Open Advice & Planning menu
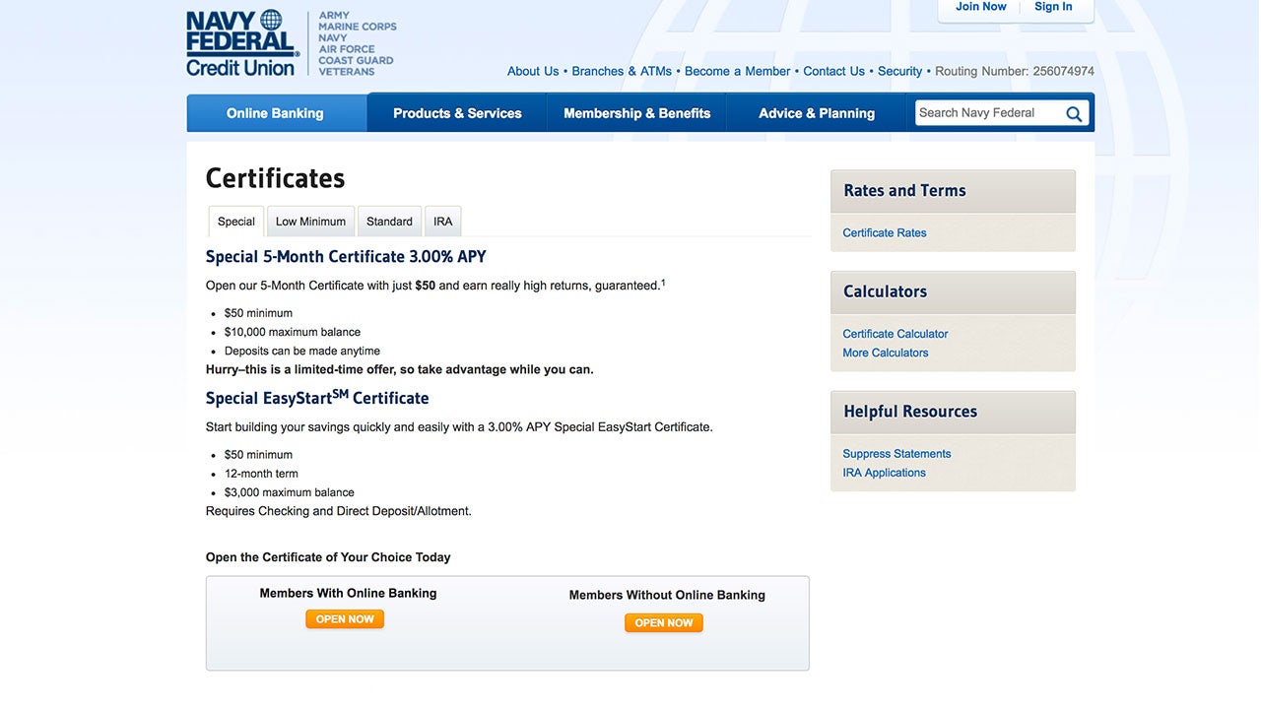This screenshot has width=1261, height=709. (x=816, y=113)
